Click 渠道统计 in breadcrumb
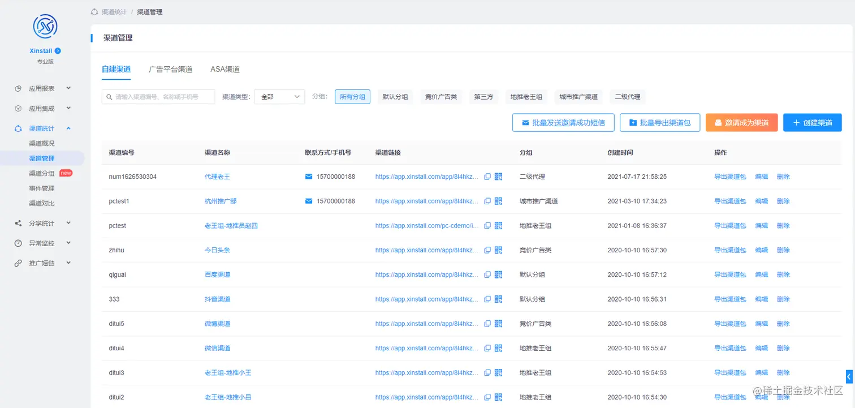 click(114, 11)
